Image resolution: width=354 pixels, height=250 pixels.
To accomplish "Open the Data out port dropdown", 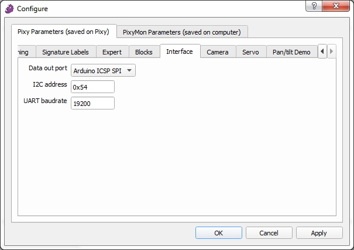I will [103, 70].
